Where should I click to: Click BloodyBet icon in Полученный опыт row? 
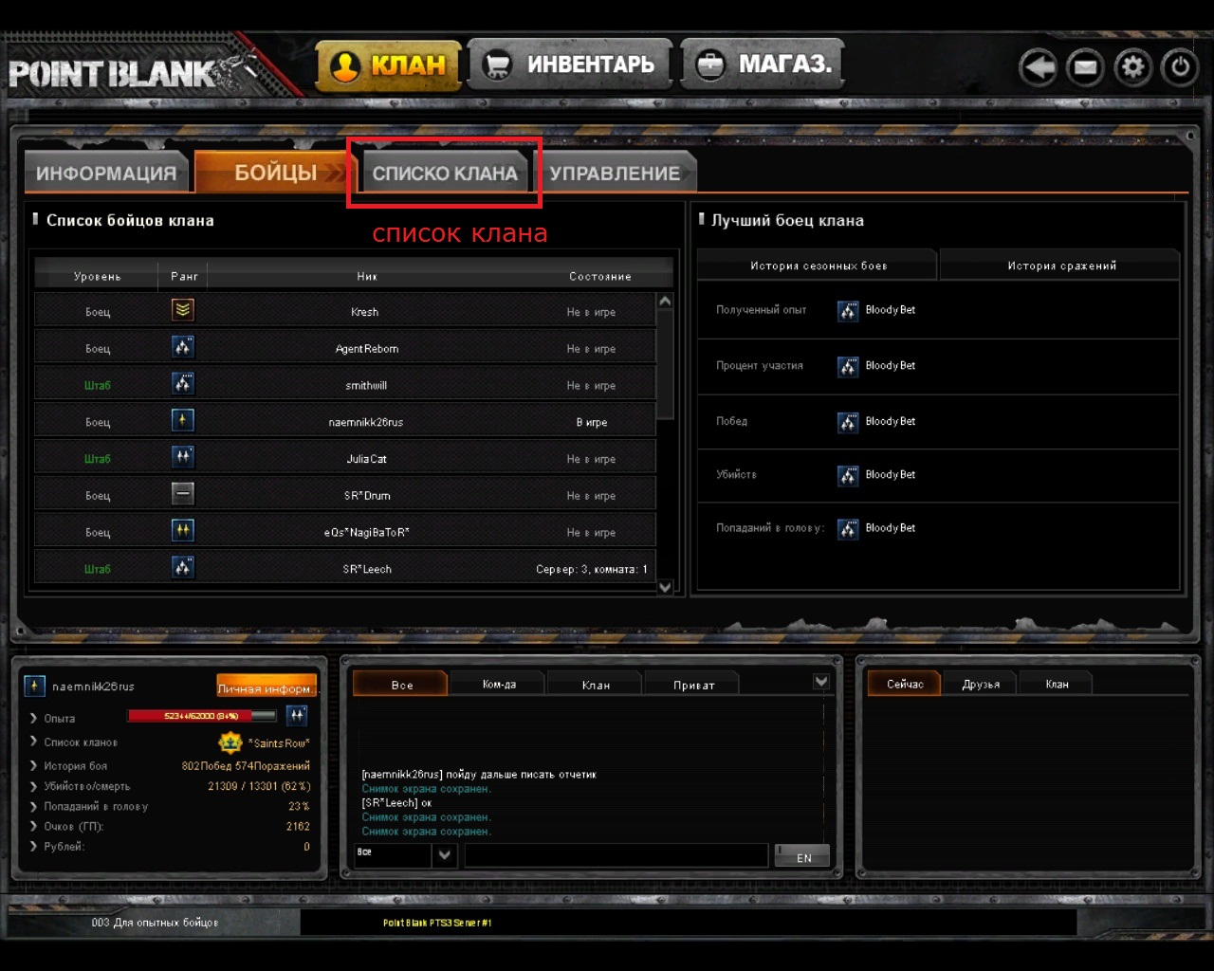(848, 310)
